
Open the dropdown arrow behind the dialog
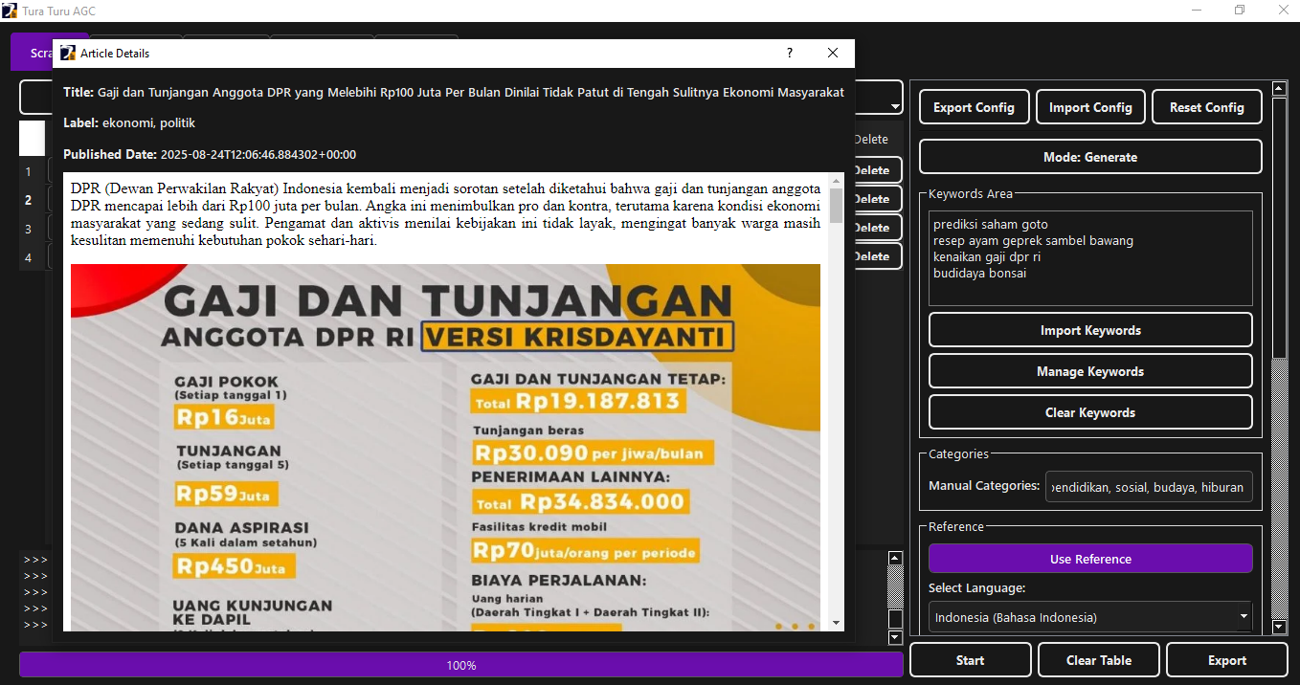pyautogui.click(x=895, y=107)
